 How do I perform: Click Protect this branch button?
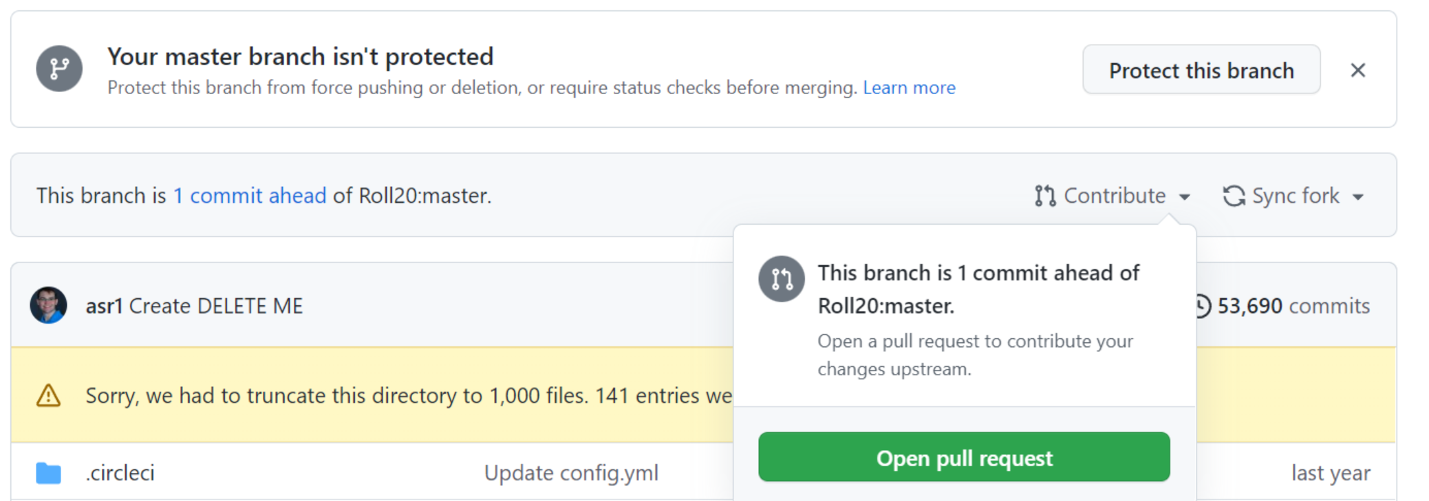(1201, 69)
